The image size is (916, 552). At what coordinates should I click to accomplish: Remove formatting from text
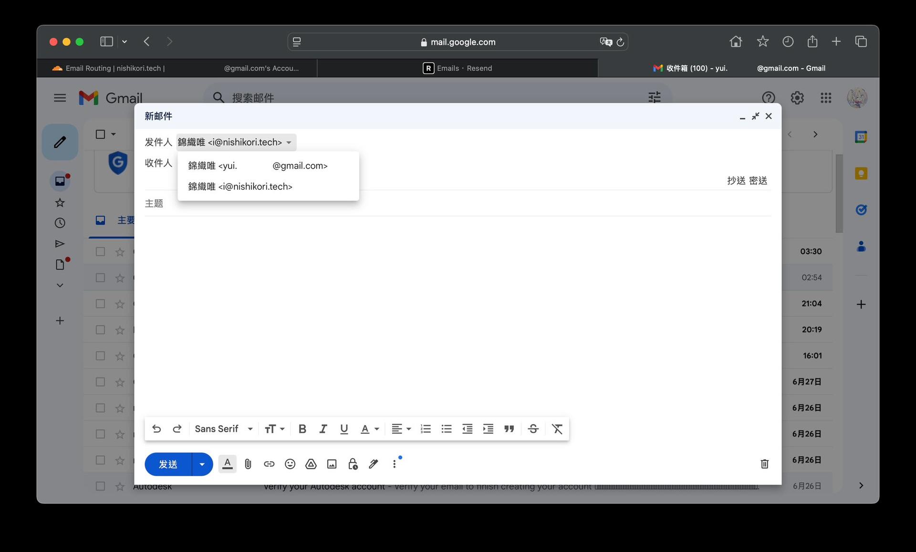point(557,429)
